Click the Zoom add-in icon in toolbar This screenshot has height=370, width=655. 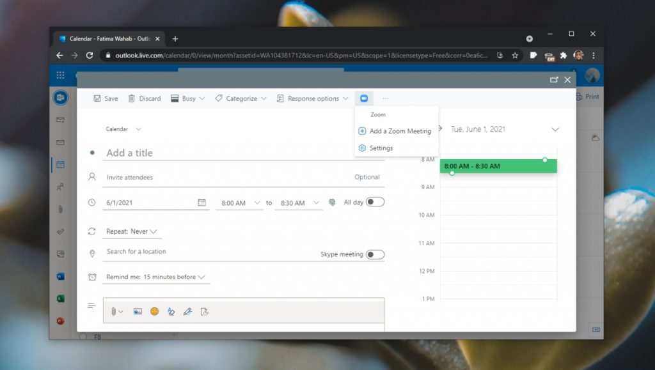(363, 98)
